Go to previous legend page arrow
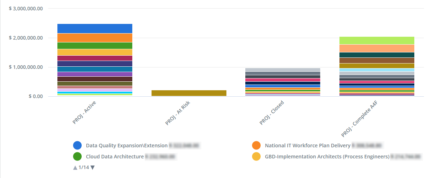This screenshot has height=178, width=440. [75, 168]
